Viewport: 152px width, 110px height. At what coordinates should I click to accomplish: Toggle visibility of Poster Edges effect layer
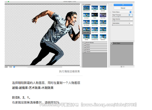[111, 43]
